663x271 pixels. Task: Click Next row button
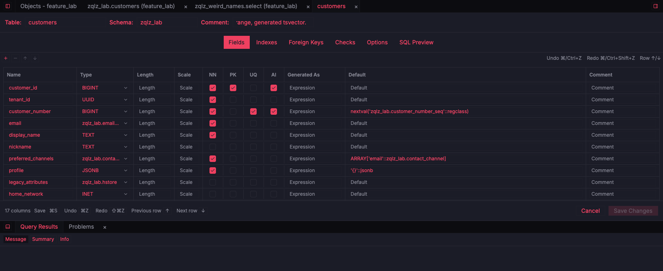[191, 211]
